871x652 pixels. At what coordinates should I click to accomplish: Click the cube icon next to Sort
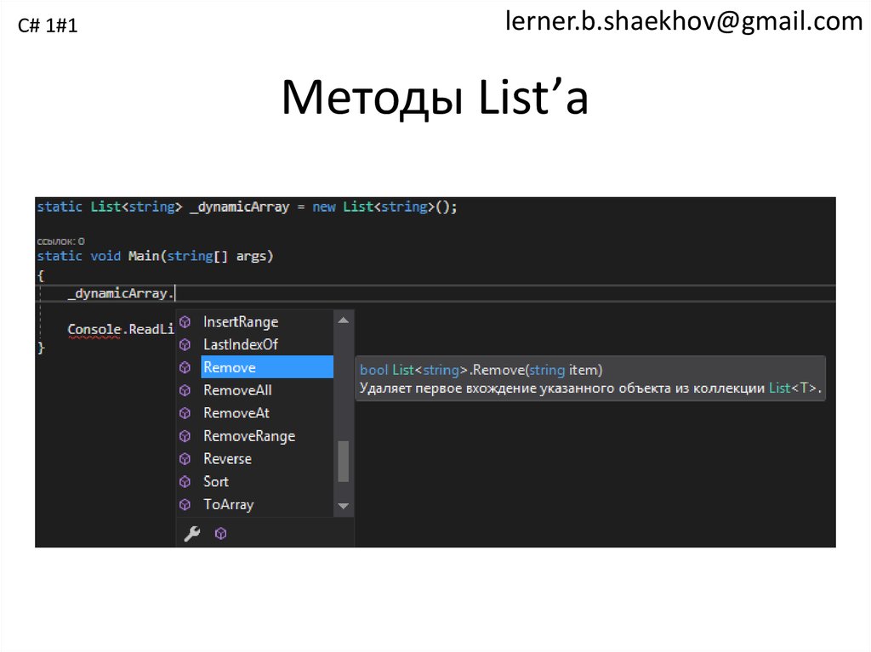point(185,482)
